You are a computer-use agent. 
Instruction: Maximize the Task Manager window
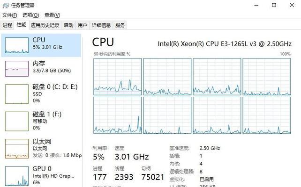tap(274, 5)
